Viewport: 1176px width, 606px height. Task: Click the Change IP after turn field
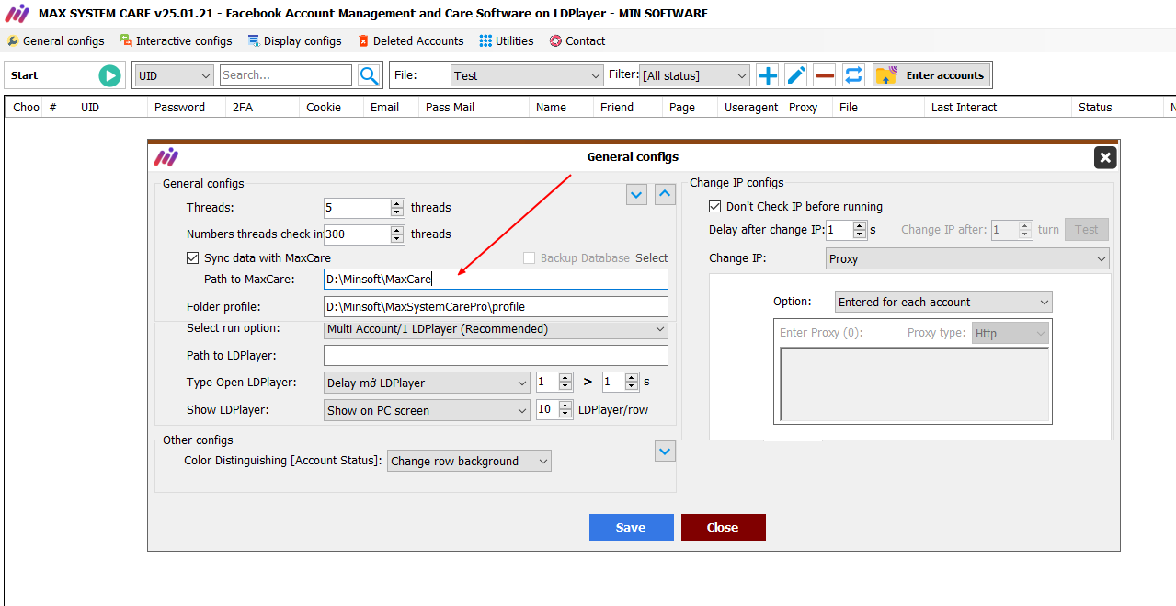coord(1006,230)
